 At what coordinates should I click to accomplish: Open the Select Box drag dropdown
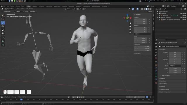[33, 12]
